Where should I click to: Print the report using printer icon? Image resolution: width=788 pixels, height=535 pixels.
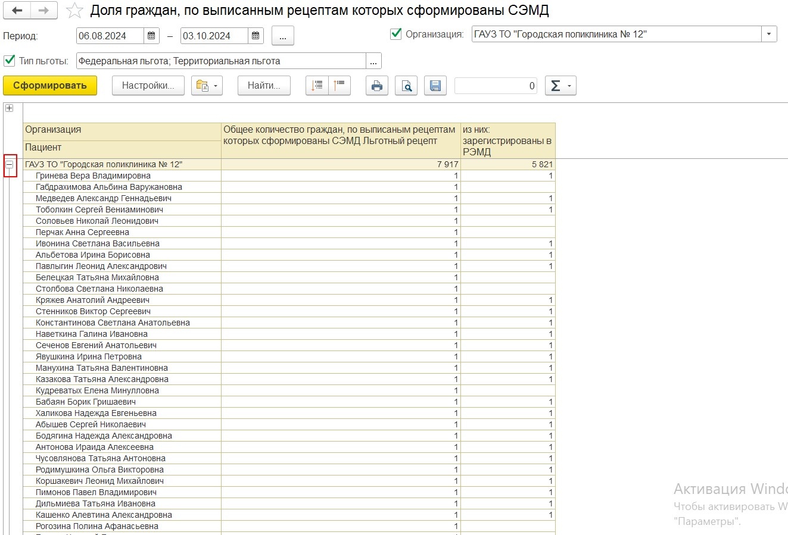pyautogui.click(x=376, y=86)
